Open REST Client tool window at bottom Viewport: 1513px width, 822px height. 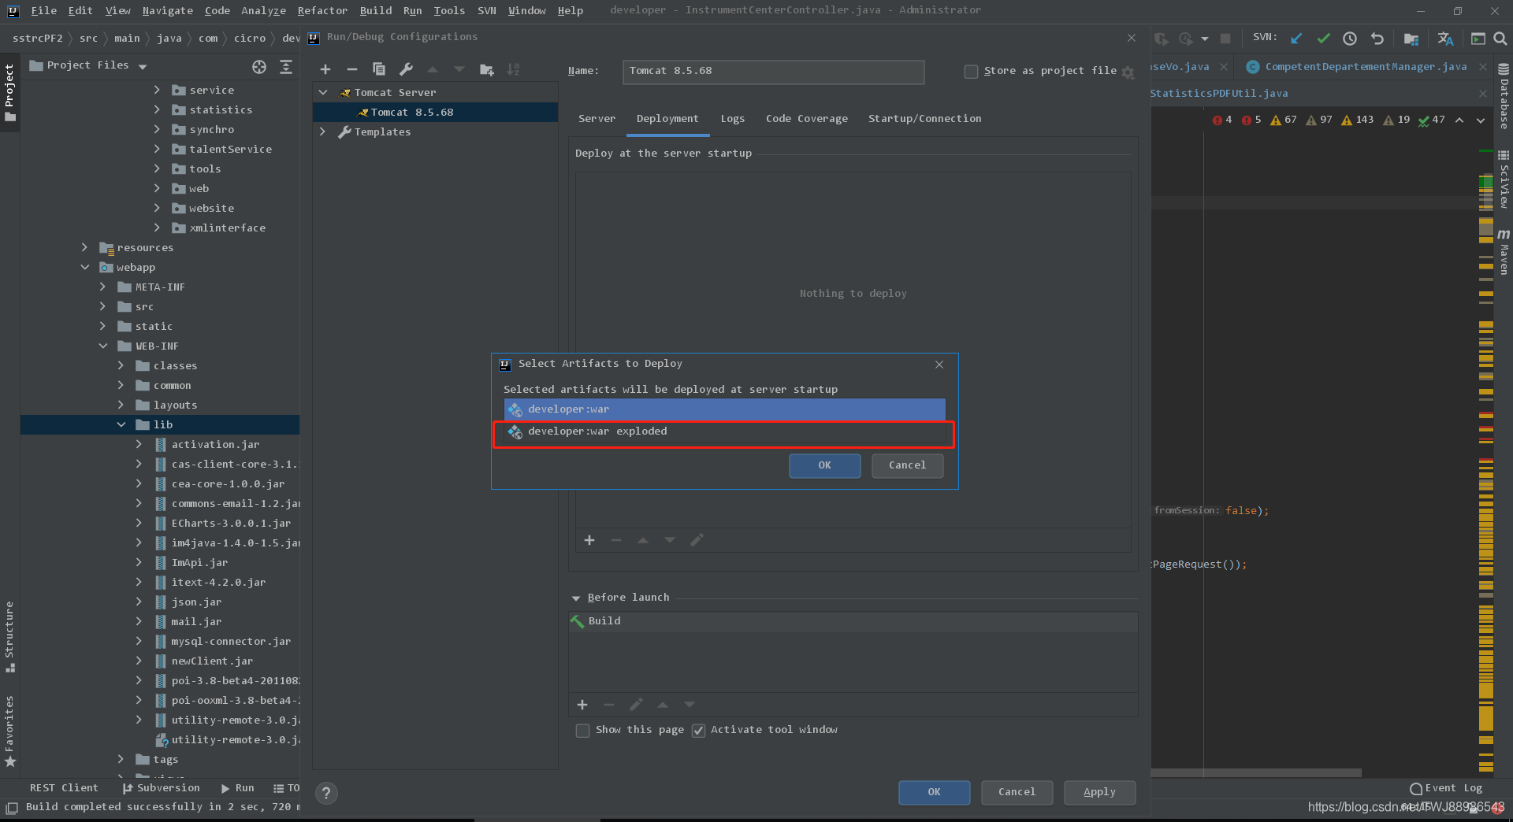(64, 788)
